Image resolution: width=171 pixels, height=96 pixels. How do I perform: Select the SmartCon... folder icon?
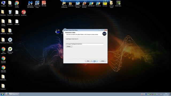pos(3,87)
